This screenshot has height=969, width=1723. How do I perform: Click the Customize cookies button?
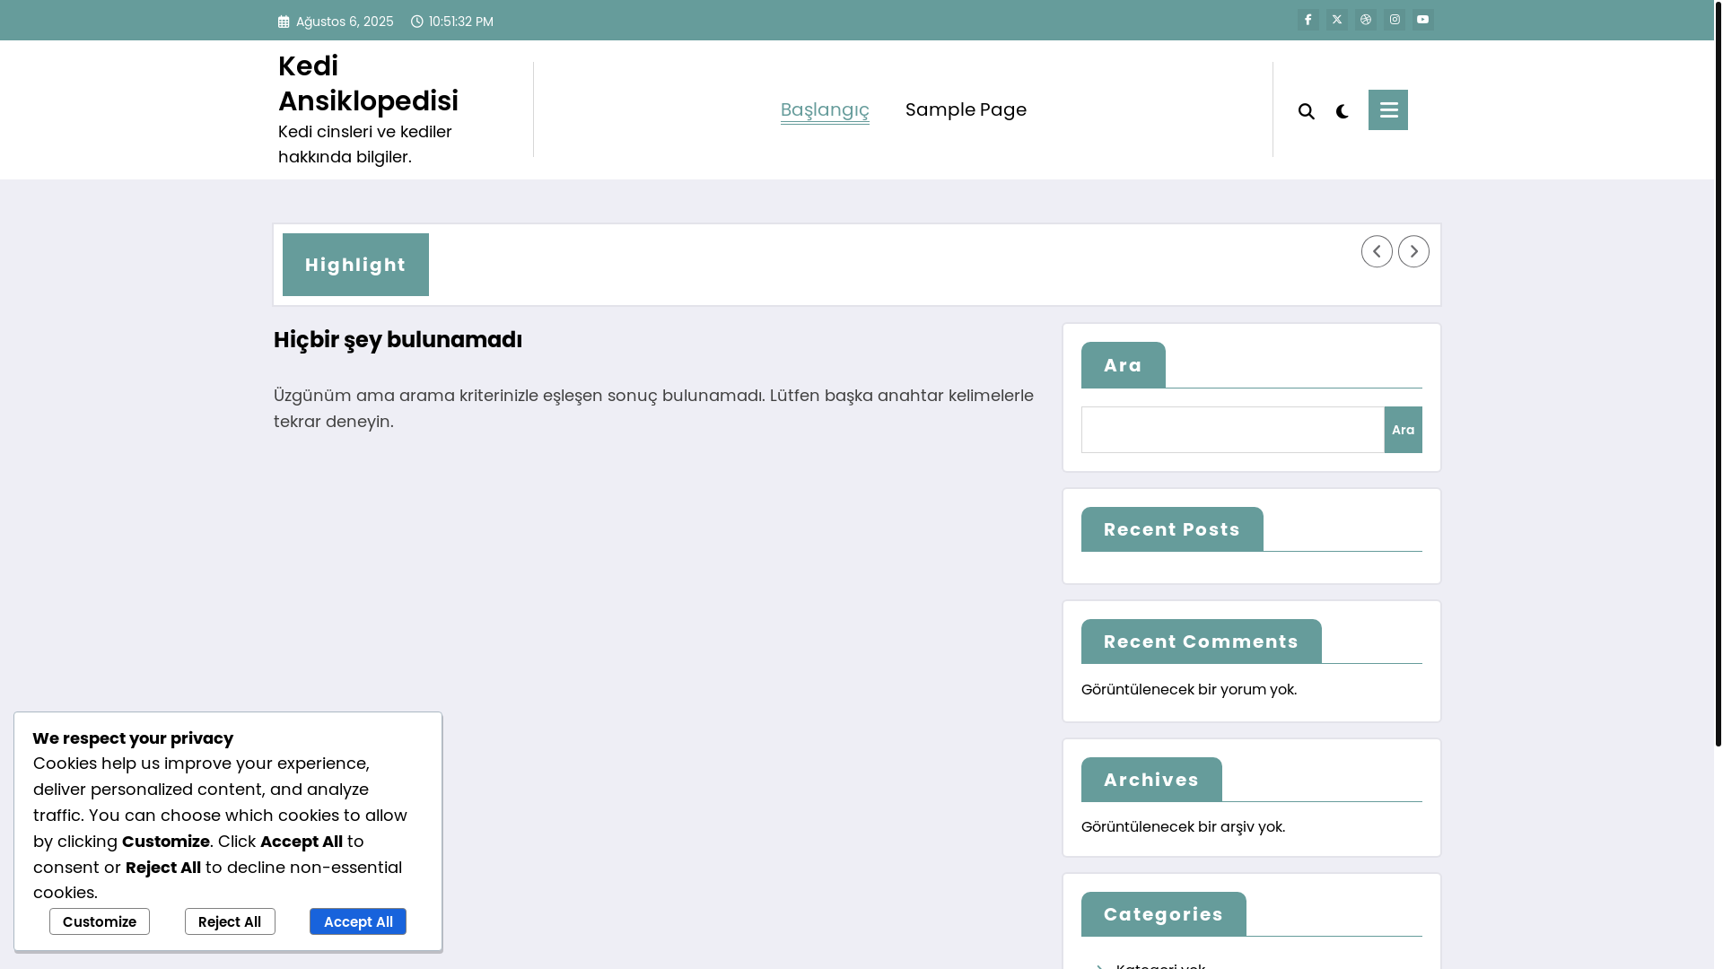(x=100, y=921)
